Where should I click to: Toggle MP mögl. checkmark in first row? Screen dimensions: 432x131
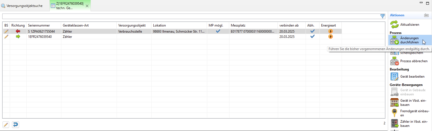[x=218, y=31]
